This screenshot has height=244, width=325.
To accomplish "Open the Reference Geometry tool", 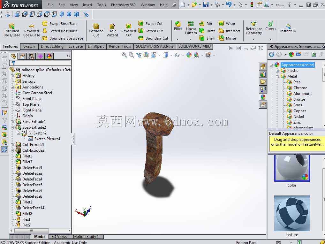I will coord(254,28).
